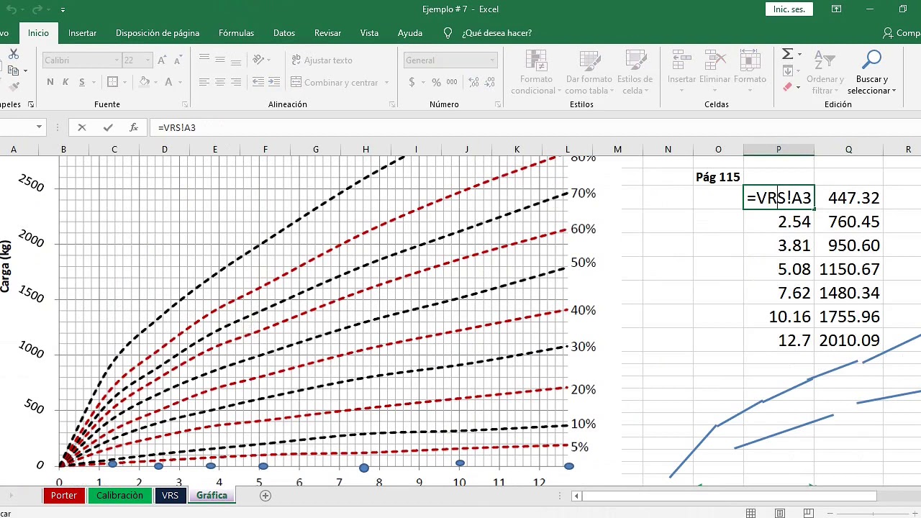Click the font color A icon
Image resolution: width=921 pixels, height=518 pixels.
[169, 83]
